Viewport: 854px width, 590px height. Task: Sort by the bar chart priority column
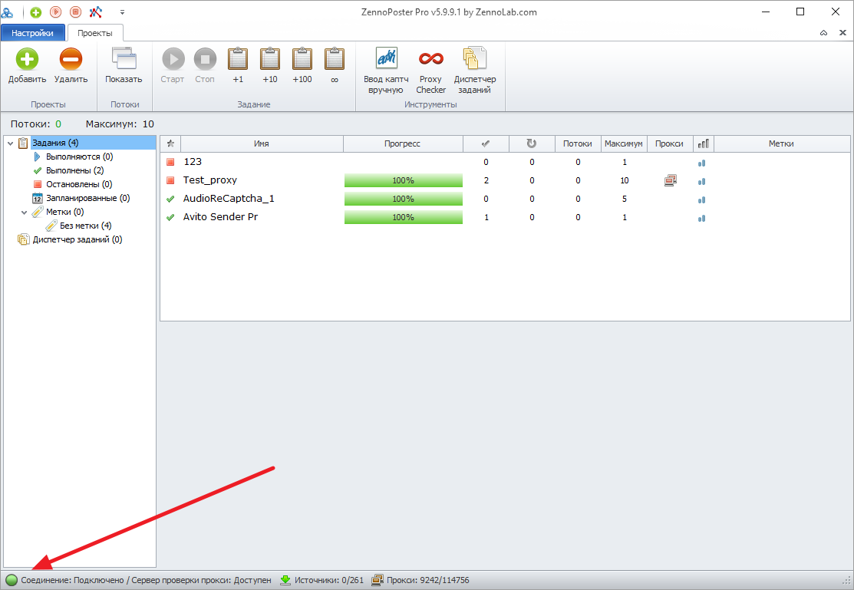pos(703,143)
